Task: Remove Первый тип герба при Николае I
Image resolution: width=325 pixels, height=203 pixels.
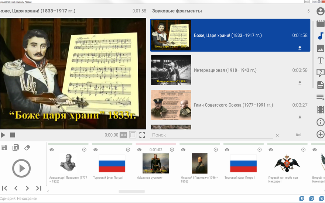Action: click(x=303, y=149)
